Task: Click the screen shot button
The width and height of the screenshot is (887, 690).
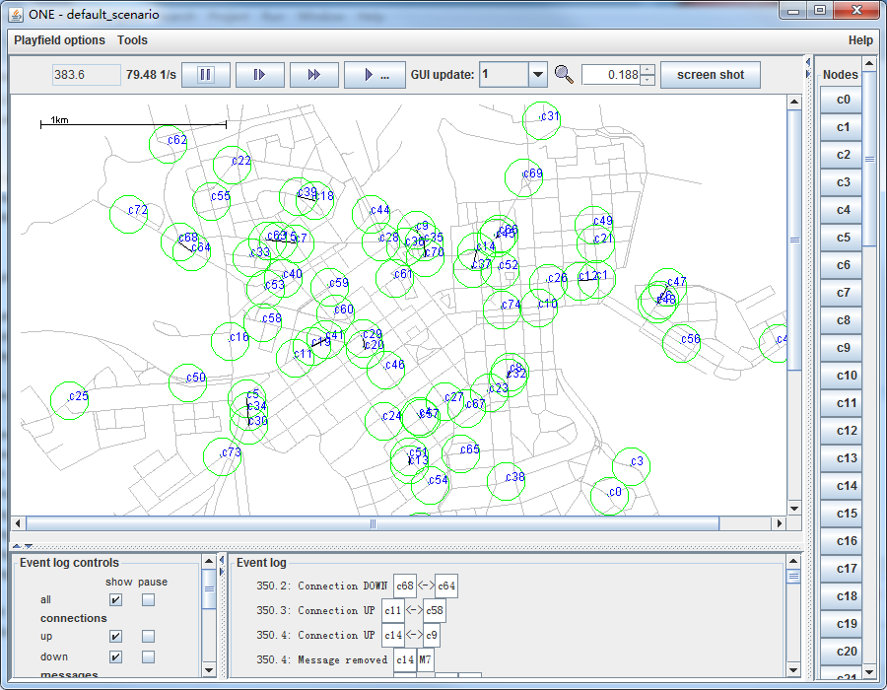Action: click(710, 75)
